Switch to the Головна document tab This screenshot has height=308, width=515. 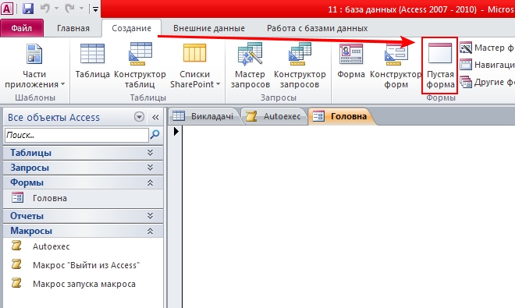[x=341, y=116]
